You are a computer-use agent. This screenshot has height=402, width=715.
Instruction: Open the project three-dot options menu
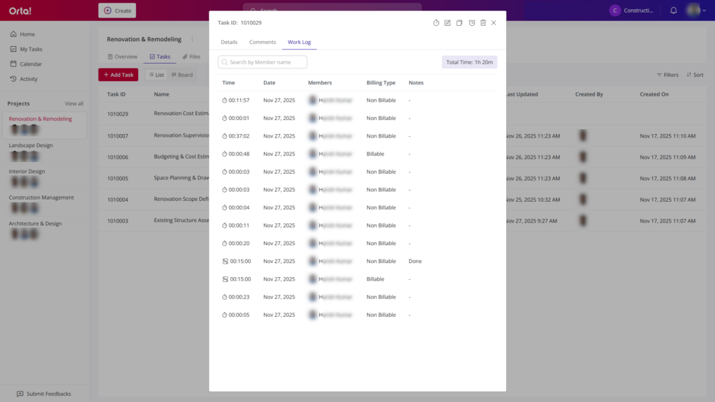click(192, 40)
